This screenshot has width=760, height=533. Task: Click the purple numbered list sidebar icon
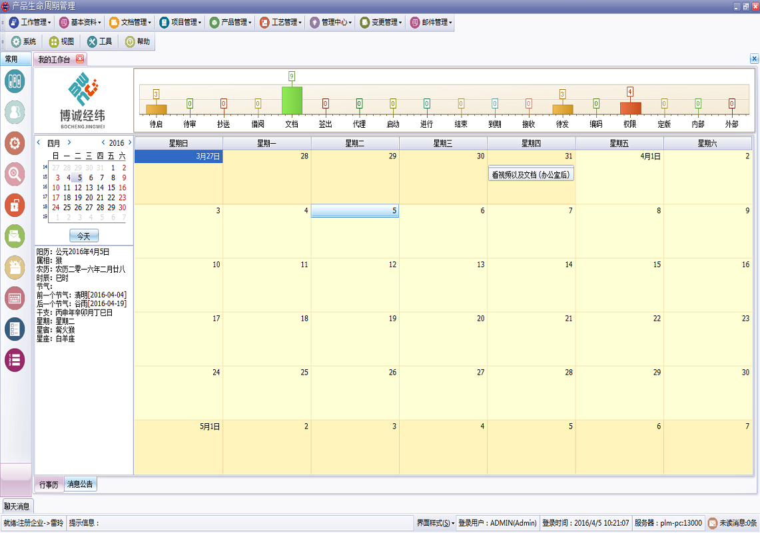tap(15, 360)
